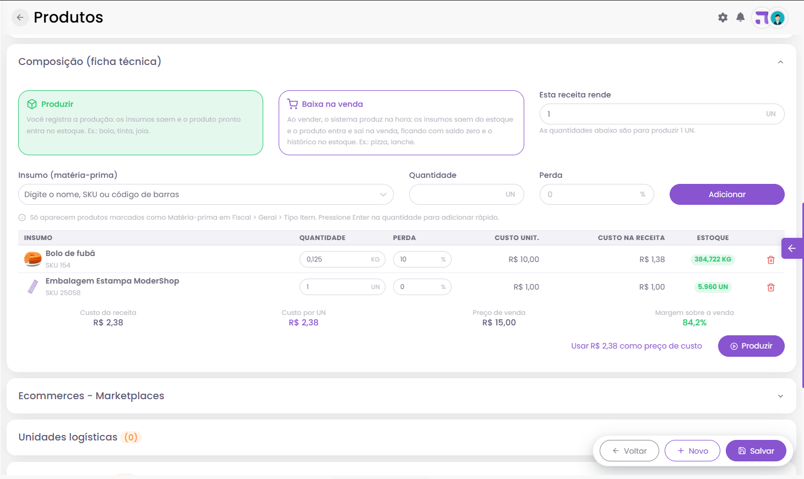Click the Embalagem Estampa ModerShop name
The image size is (804, 479).
(x=112, y=281)
